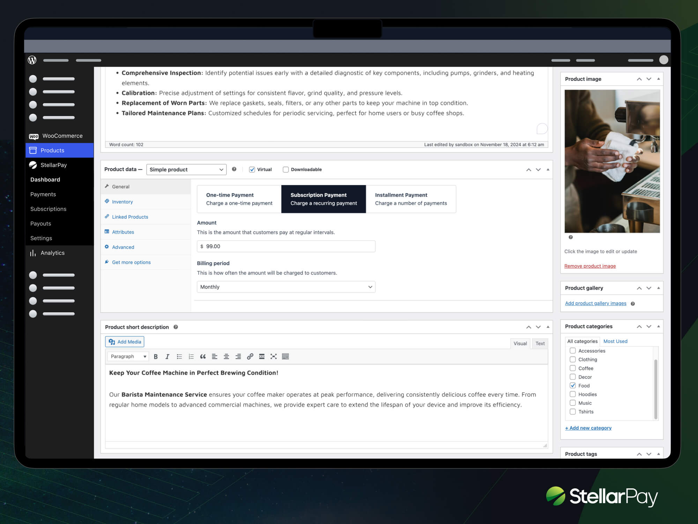Insert a bulleted list
The image size is (698, 524).
(x=179, y=357)
